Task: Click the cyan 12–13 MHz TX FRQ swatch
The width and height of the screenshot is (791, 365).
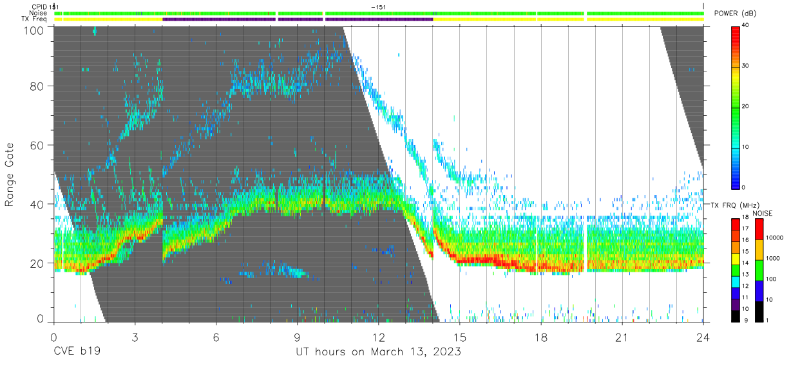Action: pyautogui.click(x=736, y=281)
